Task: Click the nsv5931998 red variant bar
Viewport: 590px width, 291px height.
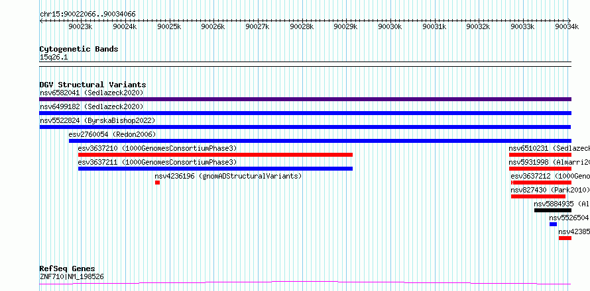Action: tap(540, 169)
